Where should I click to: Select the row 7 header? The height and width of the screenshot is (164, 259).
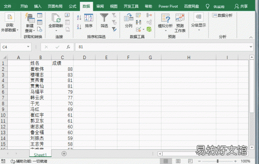(3, 98)
